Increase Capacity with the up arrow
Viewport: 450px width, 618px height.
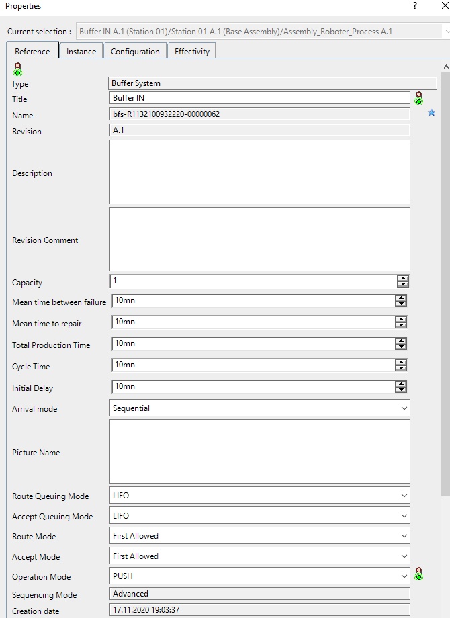pos(403,278)
